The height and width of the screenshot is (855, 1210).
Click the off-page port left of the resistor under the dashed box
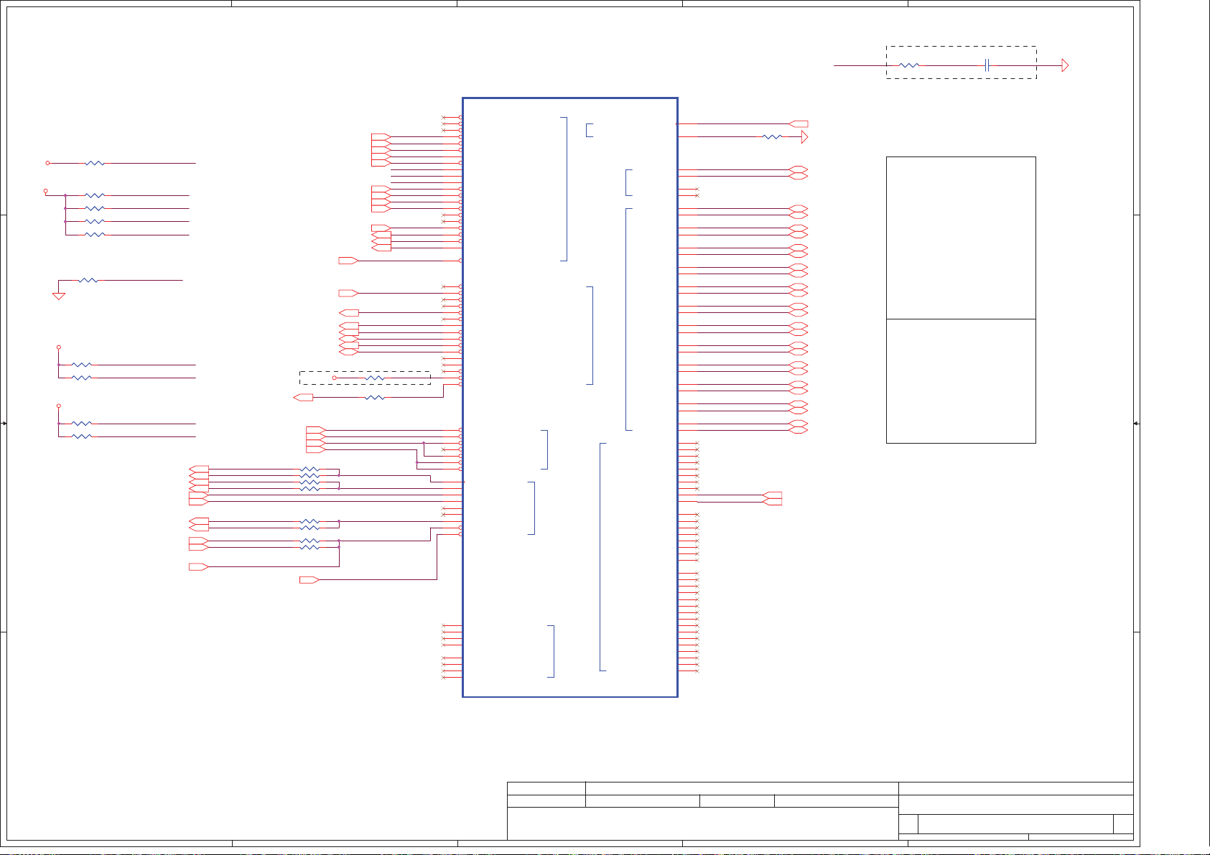(x=304, y=398)
